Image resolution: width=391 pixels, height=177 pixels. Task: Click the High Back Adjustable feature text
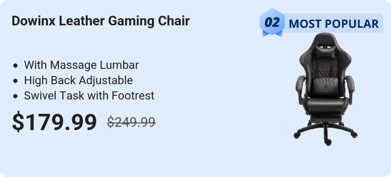tap(78, 80)
